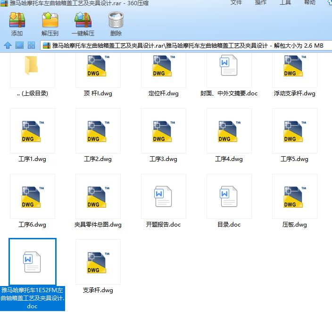Image resolution: width=332 pixels, height=312 pixels.
Task: Click the file name 支承杆.dwg
Action: coord(98,290)
